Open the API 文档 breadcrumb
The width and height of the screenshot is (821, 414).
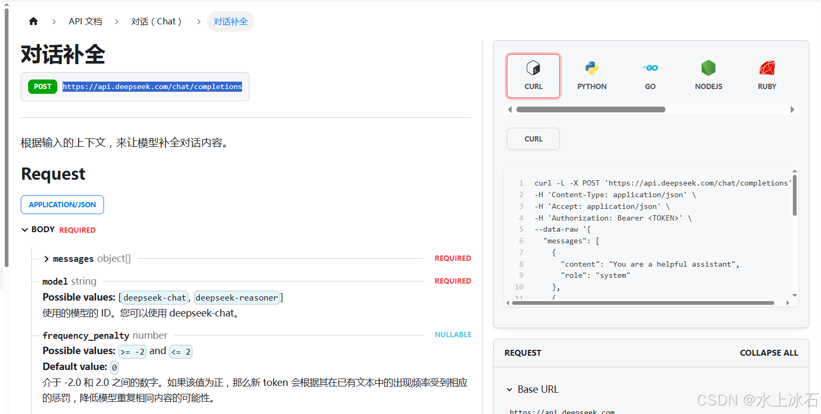tap(85, 22)
